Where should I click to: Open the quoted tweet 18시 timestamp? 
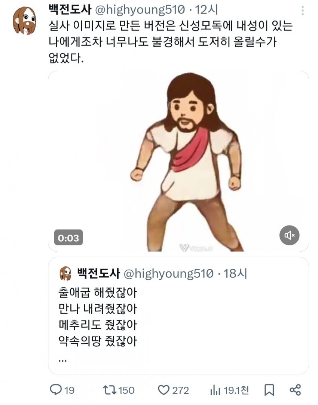(235, 273)
